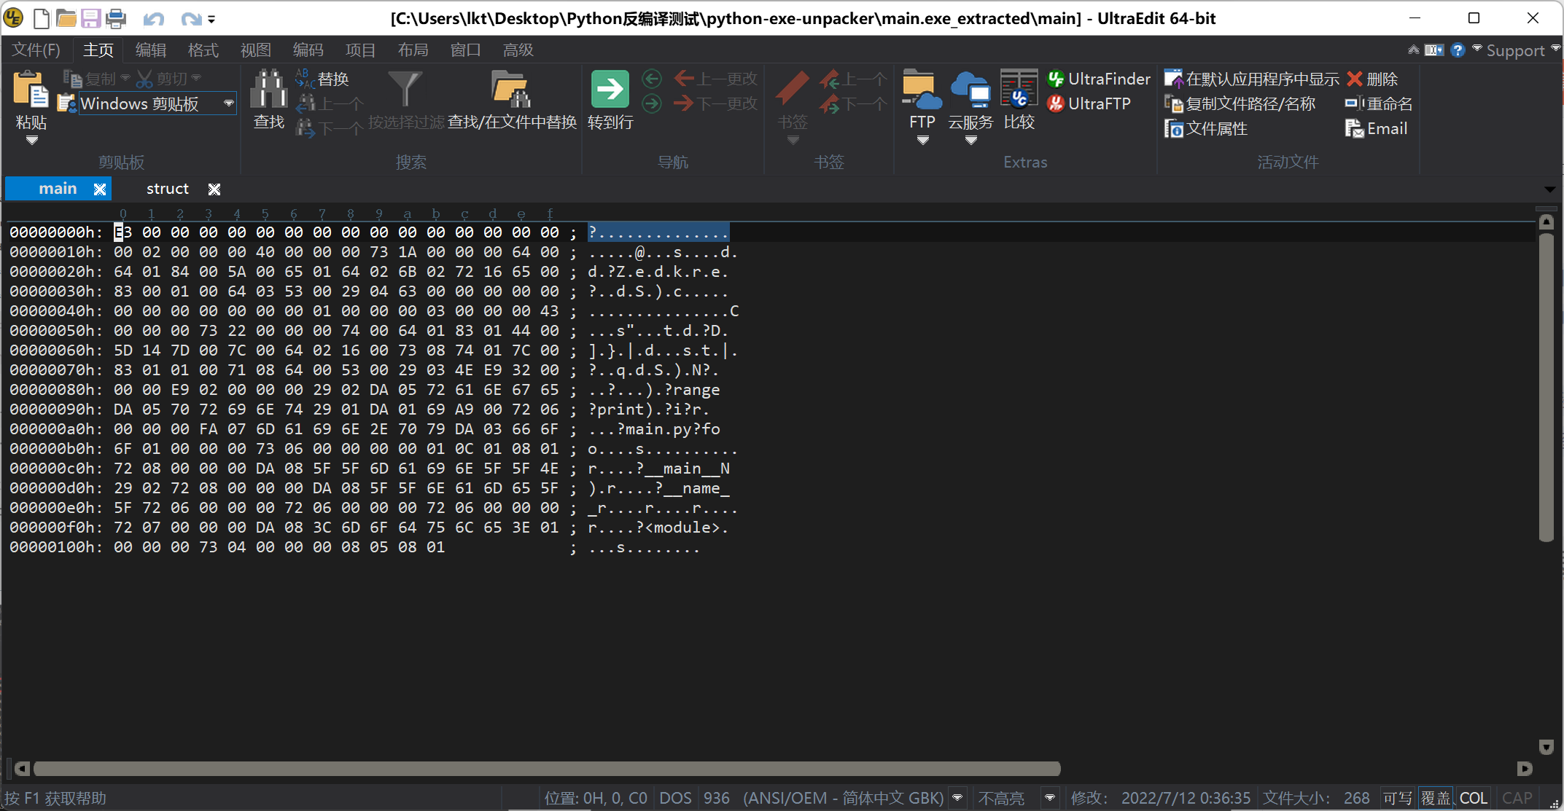Viewport: 1564px width, 811px height.
Task: Open the 文件 (File) menu
Action: coord(36,49)
